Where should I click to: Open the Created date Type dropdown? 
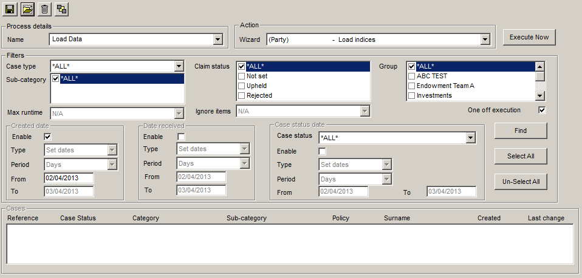112,150
